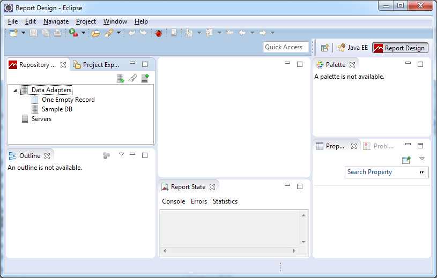Click the Search Property input field
Image resolution: width=437 pixels, height=278 pixels.
pos(387,172)
